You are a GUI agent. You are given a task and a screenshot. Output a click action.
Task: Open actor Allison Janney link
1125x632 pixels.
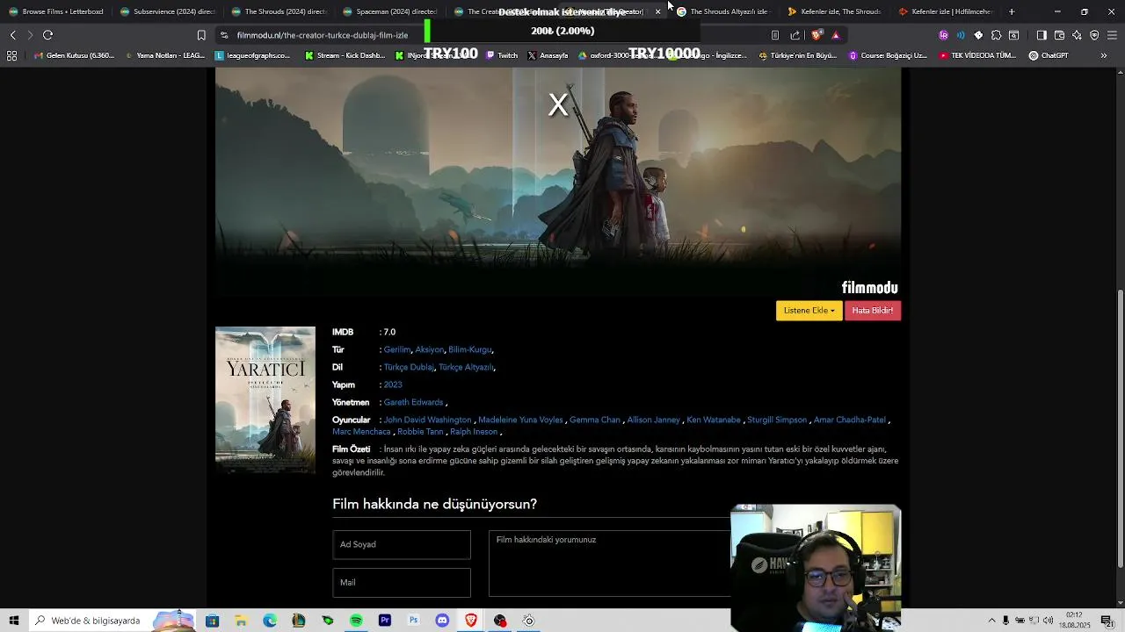tap(653, 420)
